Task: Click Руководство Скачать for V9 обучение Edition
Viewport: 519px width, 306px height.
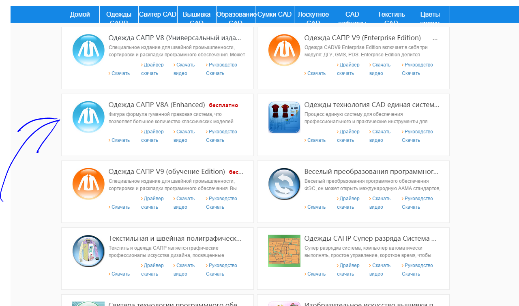Action: [221, 203]
